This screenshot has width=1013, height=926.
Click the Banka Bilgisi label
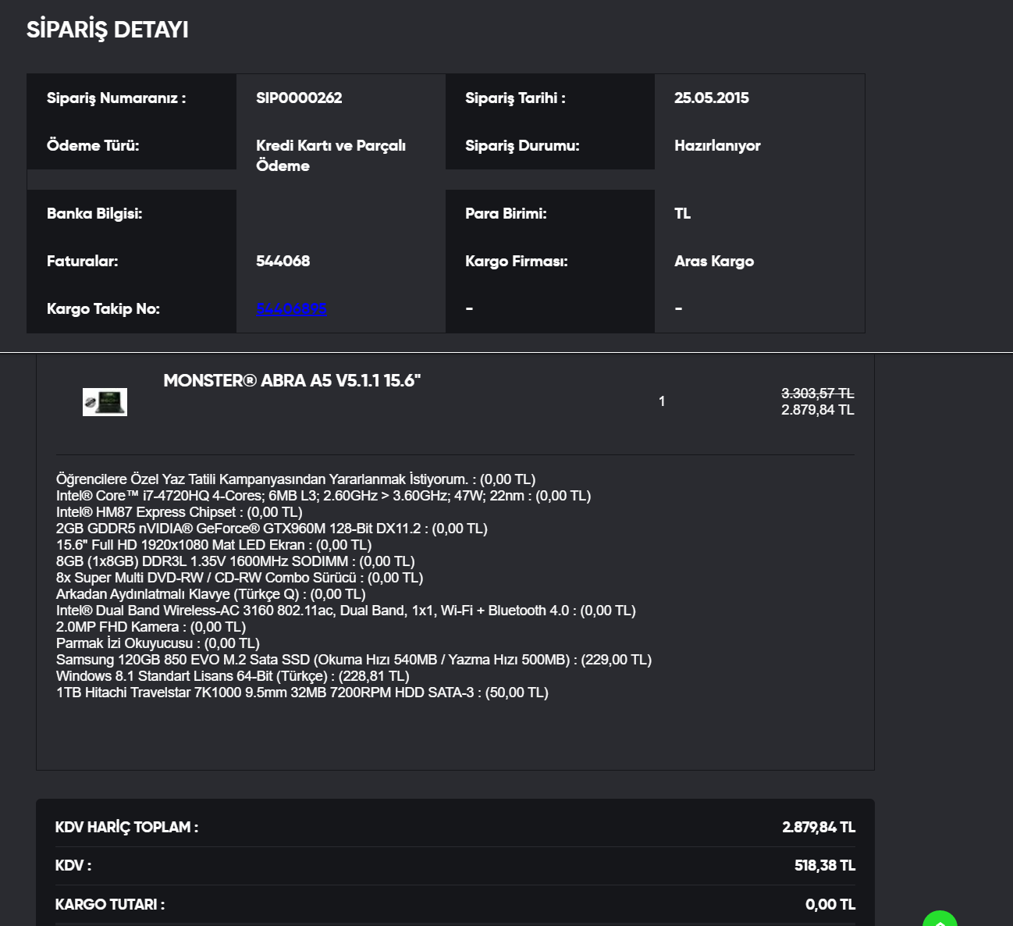pos(94,213)
